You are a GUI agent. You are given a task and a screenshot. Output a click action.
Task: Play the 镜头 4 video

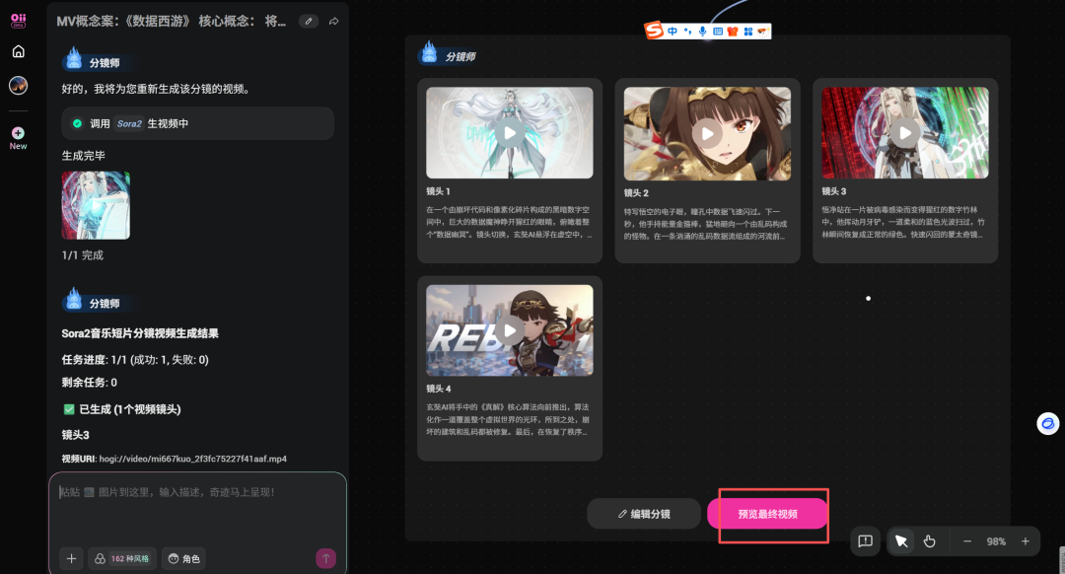(x=510, y=330)
